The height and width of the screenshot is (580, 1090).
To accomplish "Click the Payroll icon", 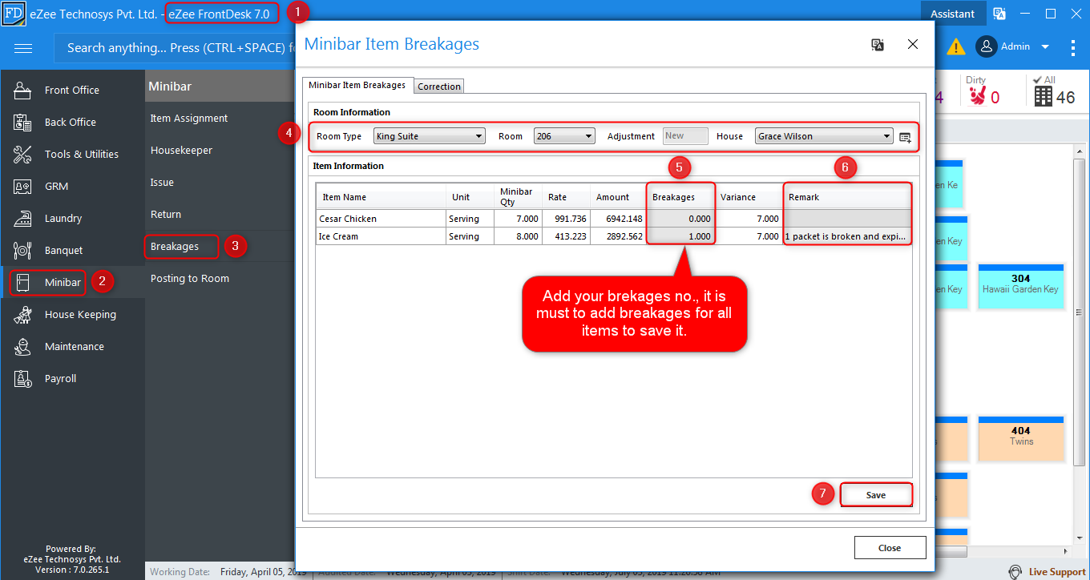I will pos(22,379).
